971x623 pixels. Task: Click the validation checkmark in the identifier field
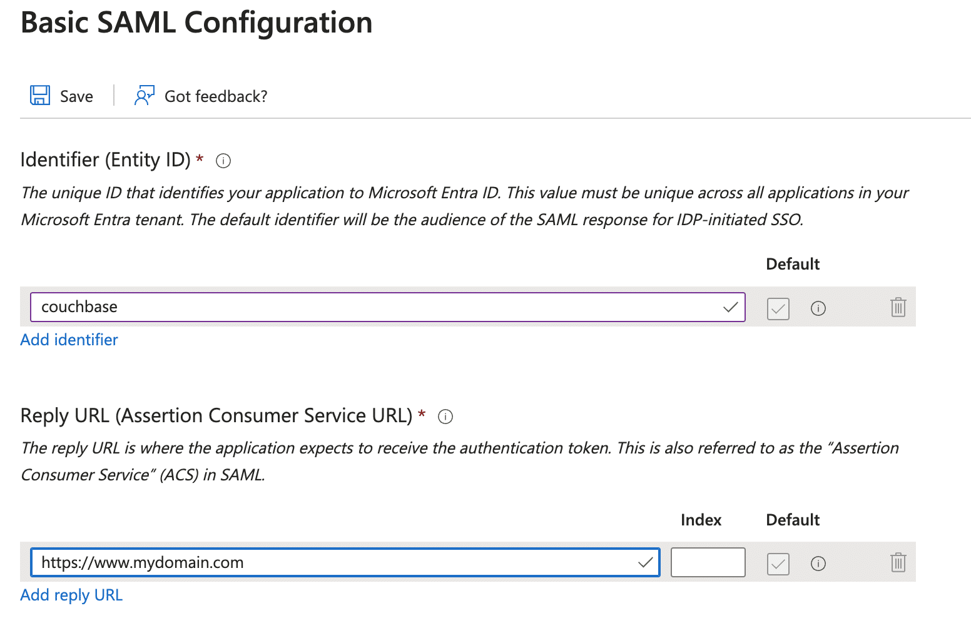[730, 307]
